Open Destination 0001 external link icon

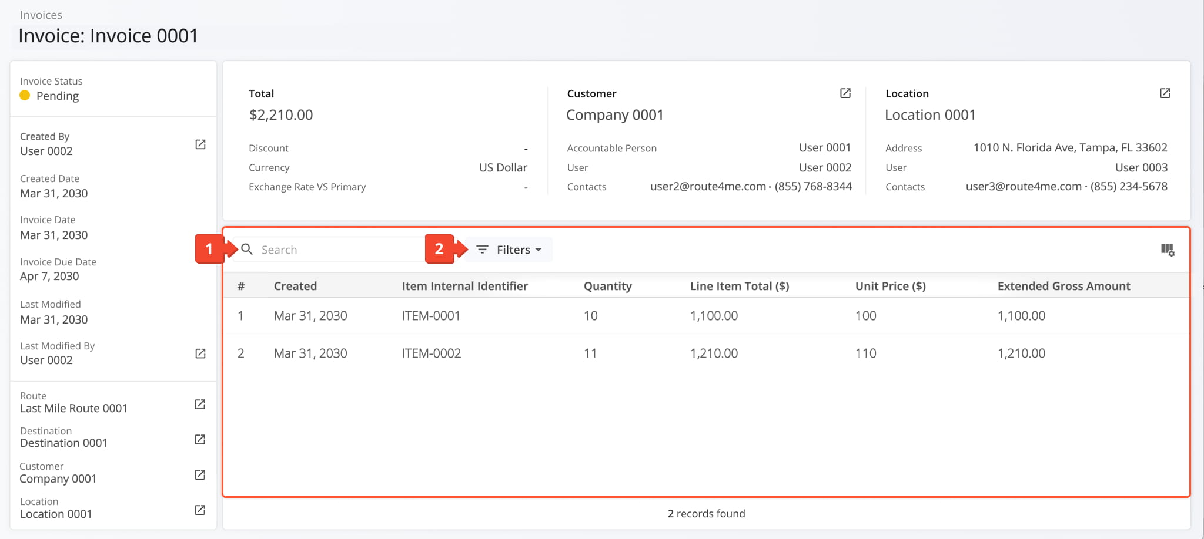200,439
